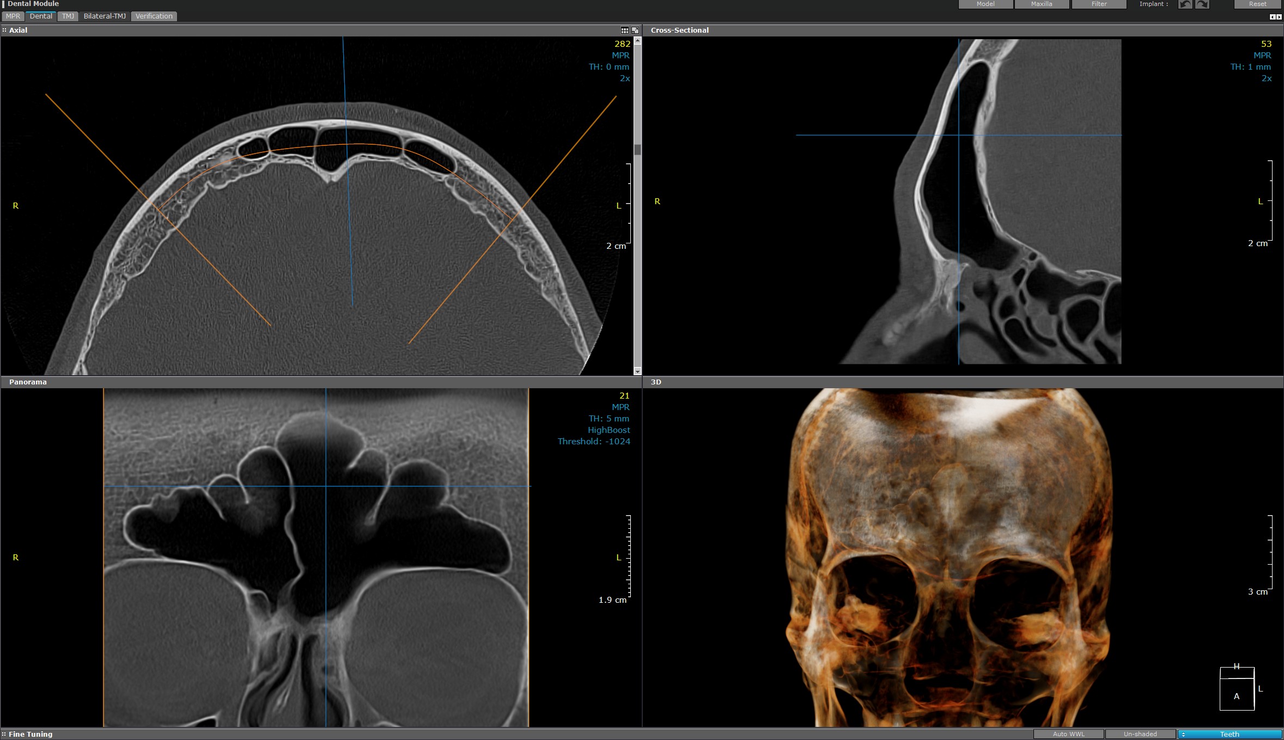Click the left panel-scroll arrow icon
Viewport: 1284px width, 740px height.
point(1273,17)
